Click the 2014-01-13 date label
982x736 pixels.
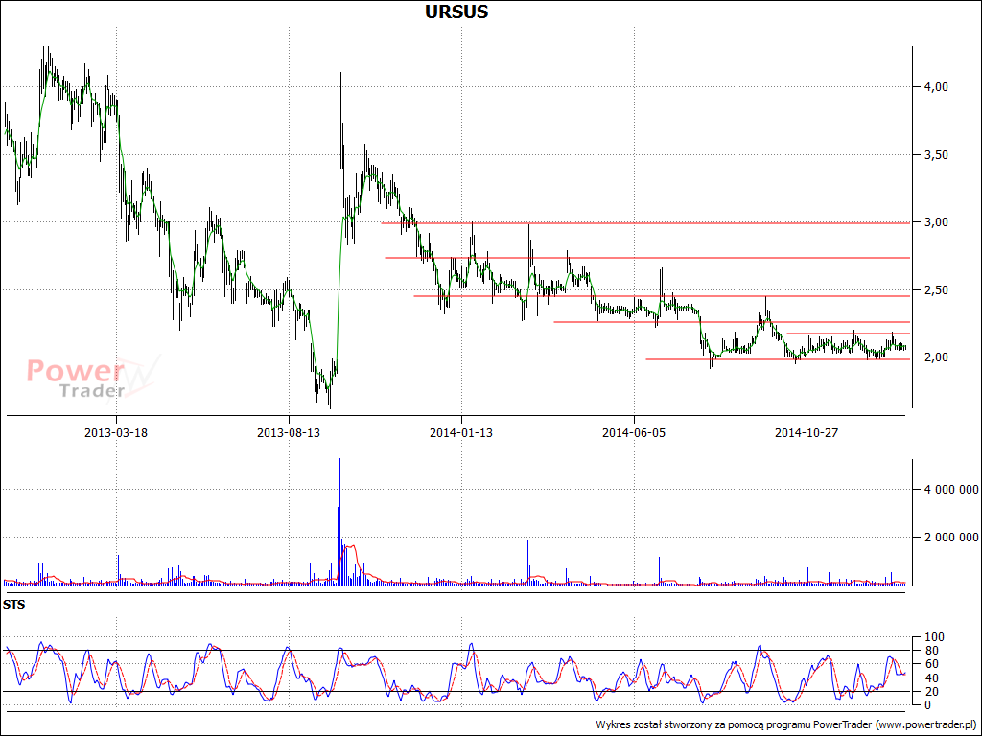coord(461,432)
